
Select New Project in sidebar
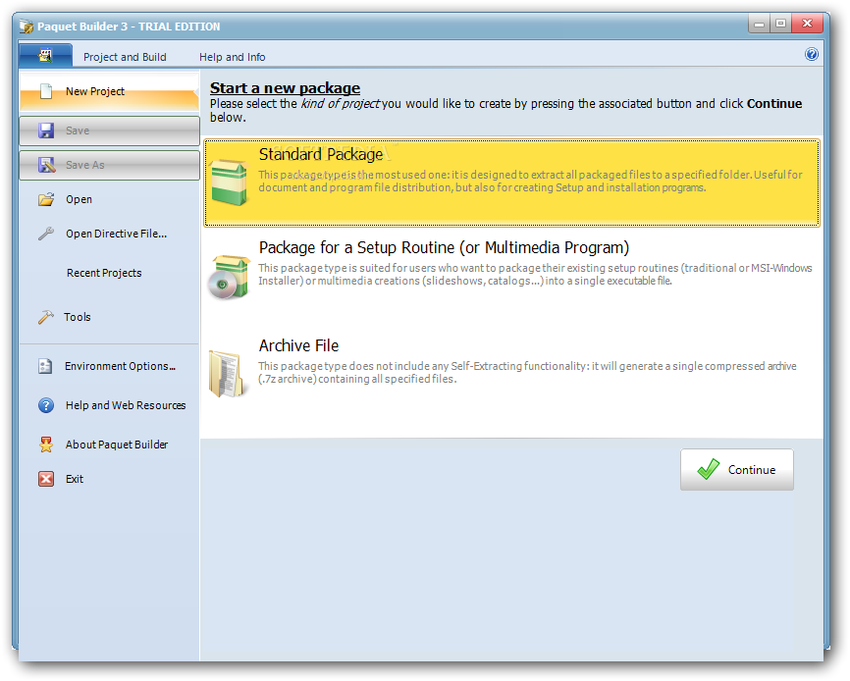[x=109, y=91]
